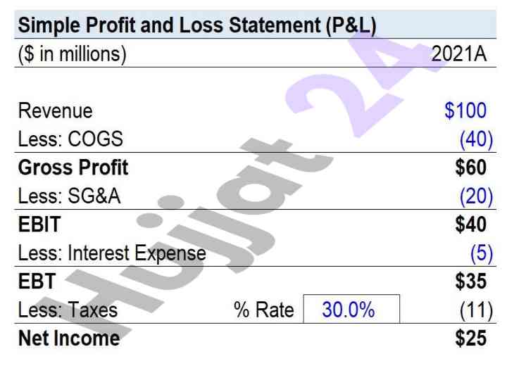Select the (40) COGS value cell

coord(476,139)
